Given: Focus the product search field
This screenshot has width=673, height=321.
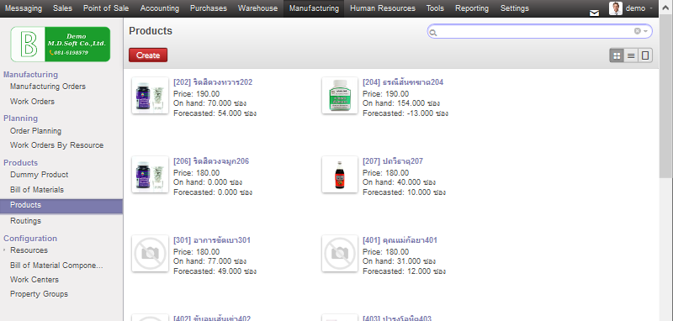Looking at the screenshot, I should (x=539, y=31).
